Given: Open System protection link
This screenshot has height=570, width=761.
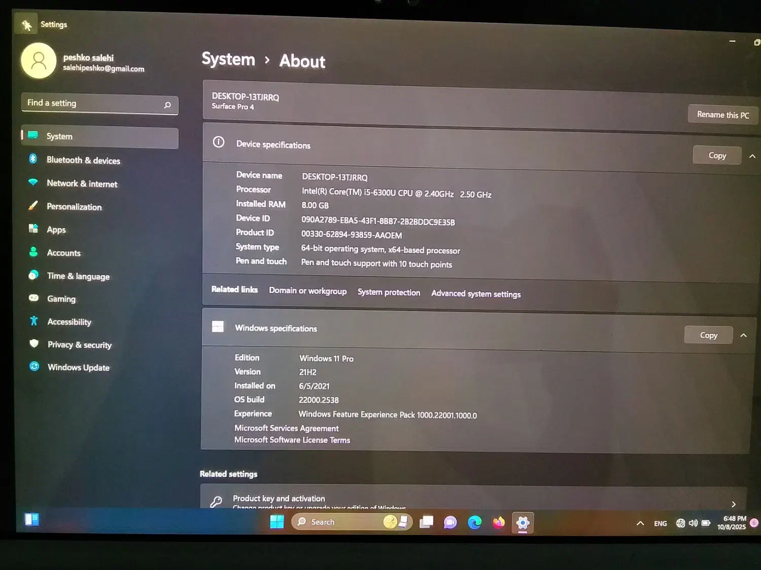Looking at the screenshot, I should click(x=389, y=292).
